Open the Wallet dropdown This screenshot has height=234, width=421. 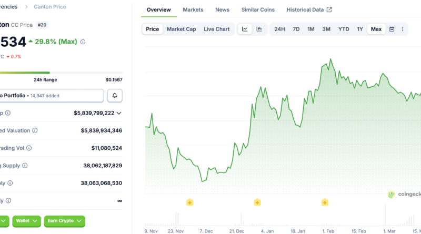pyautogui.click(x=25, y=221)
